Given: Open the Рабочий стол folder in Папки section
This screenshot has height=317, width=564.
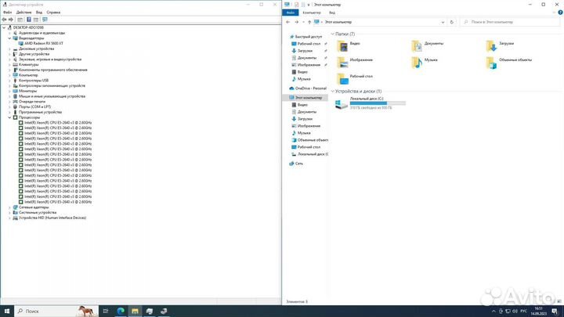Looking at the screenshot, I should point(355,79).
